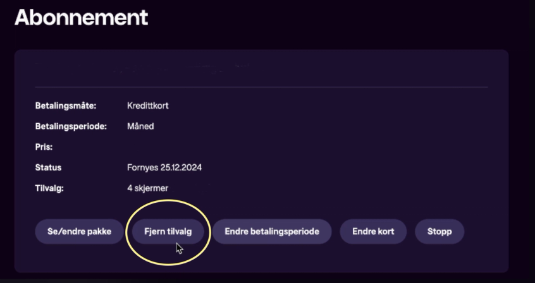Click the Abonnement page heading
The image size is (535, 283).
tap(81, 17)
